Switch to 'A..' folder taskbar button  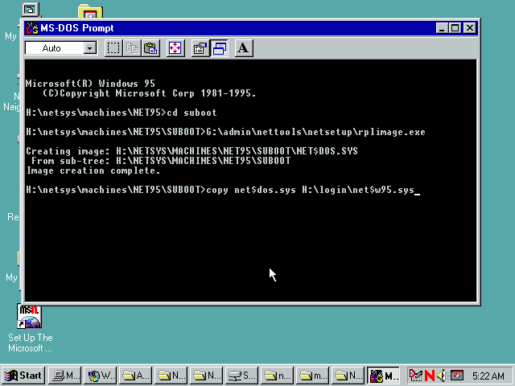point(135,376)
